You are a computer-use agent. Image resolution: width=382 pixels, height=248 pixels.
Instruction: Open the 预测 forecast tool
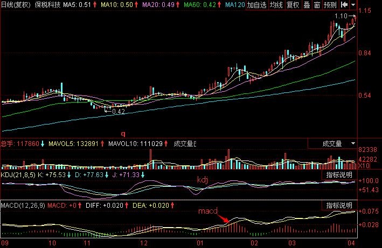[x=330, y=5]
